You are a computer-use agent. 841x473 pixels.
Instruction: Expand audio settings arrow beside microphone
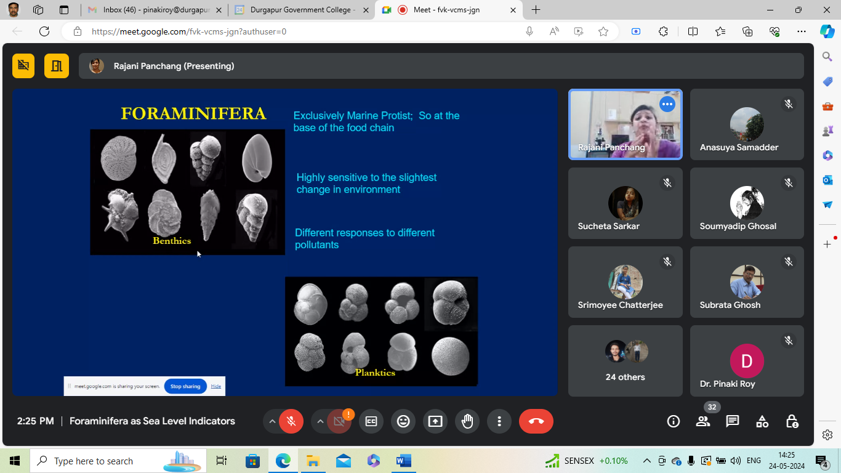point(272,421)
